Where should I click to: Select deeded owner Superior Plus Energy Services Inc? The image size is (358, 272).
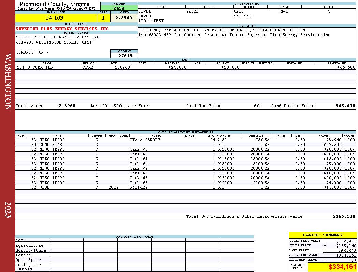click(x=62, y=29)
